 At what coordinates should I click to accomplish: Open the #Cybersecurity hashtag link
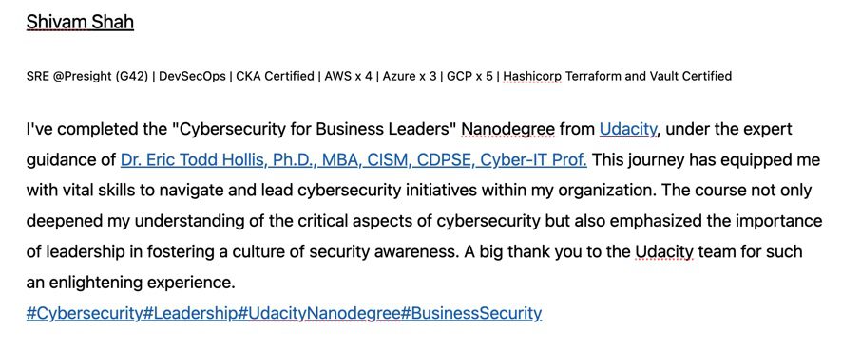[84, 314]
